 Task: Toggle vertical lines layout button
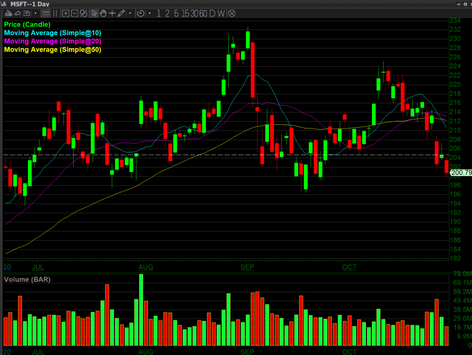(x=55, y=13)
